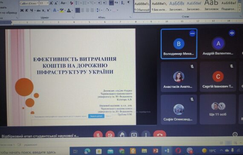Open Opera browser from taskbar
Screen dimensions: 243x155
coord(178,150)
